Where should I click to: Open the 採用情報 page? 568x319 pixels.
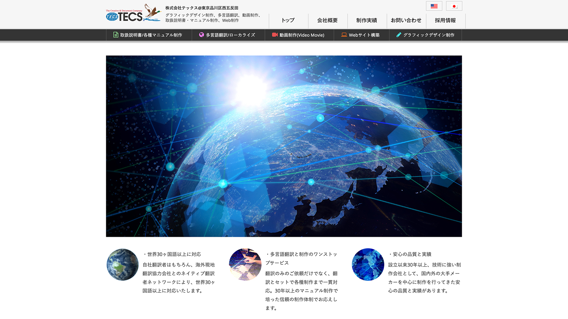click(445, 21)
